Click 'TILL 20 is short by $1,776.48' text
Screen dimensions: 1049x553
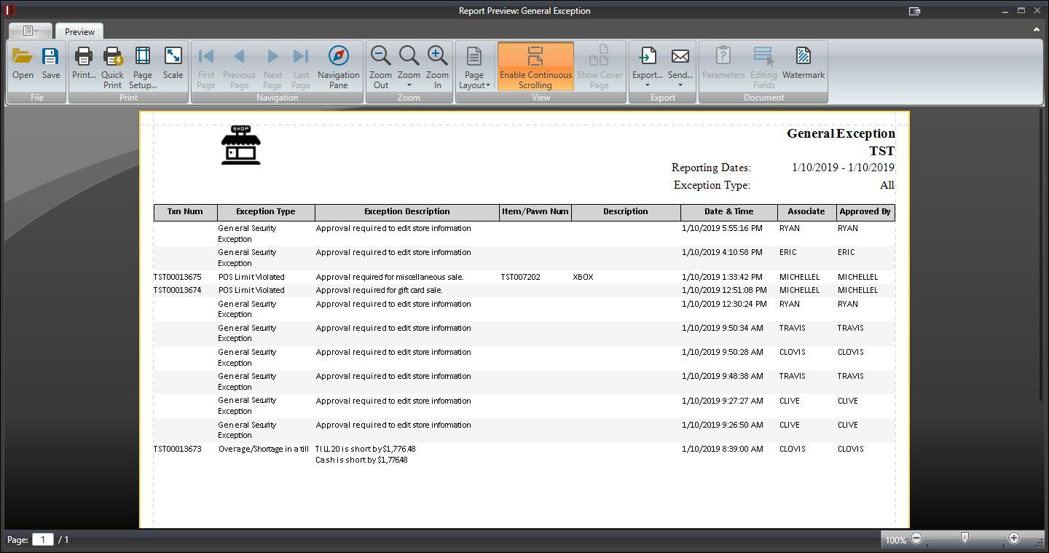(366, 449)
